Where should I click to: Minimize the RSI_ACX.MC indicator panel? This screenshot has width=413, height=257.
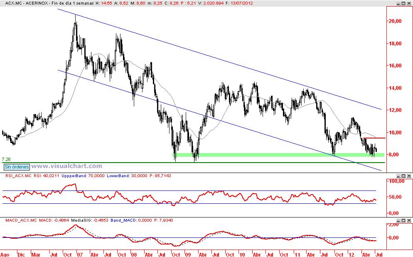click(398, 176)
